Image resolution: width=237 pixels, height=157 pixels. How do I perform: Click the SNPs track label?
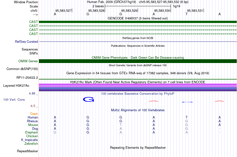(x=34, y=53)
